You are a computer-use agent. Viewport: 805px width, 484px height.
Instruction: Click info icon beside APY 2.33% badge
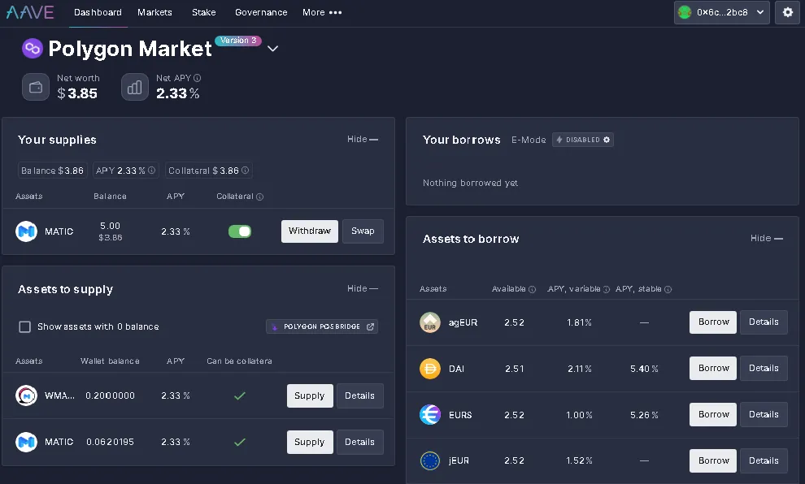click(x=151, y=171)
